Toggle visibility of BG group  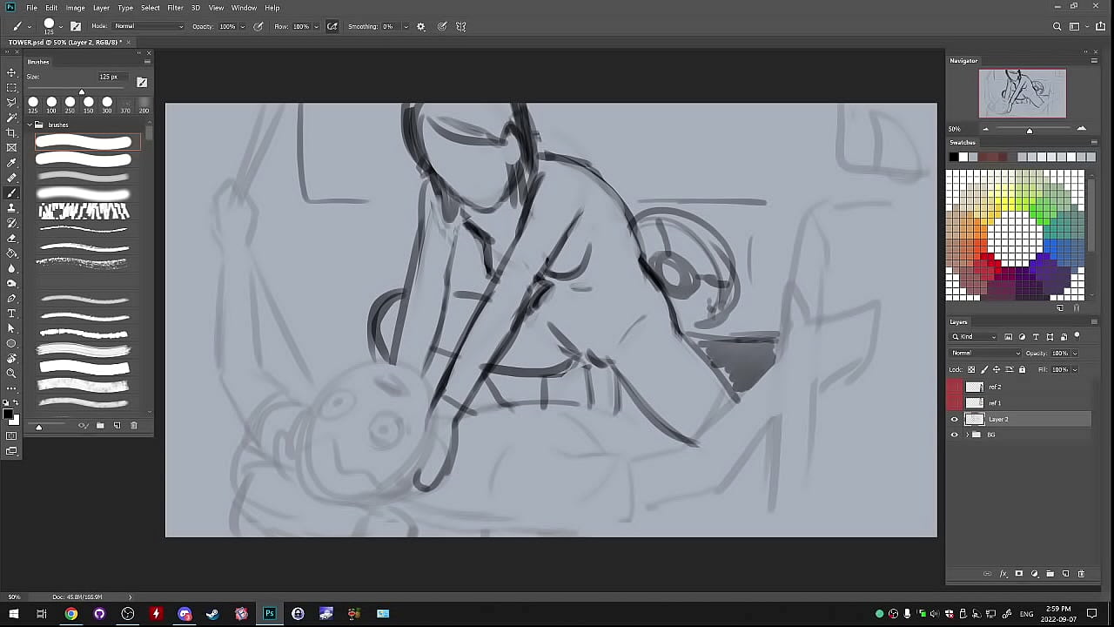955,435
